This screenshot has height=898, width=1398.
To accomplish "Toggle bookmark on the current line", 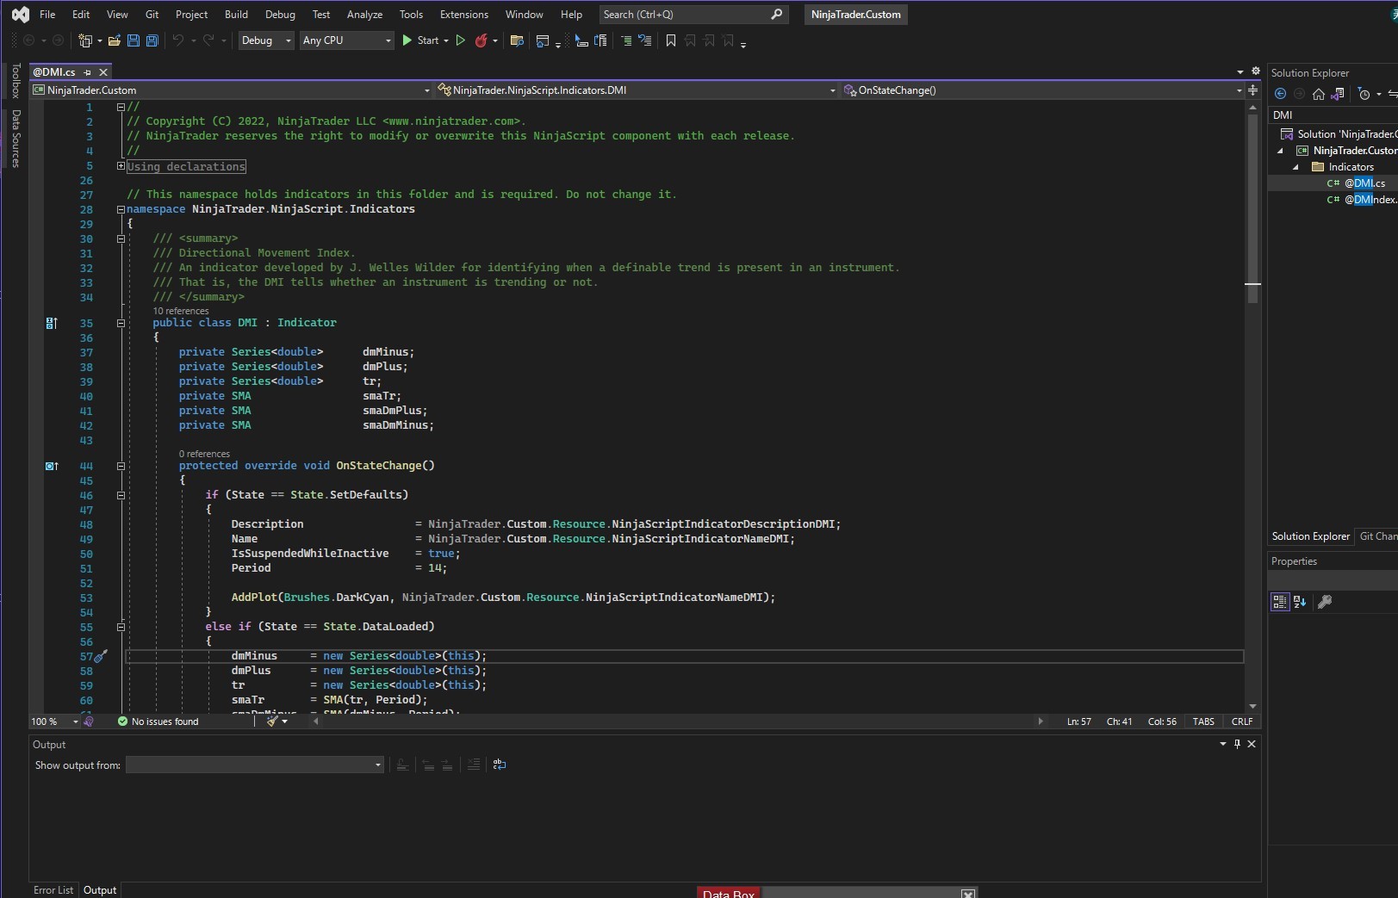I will point(671,40).
